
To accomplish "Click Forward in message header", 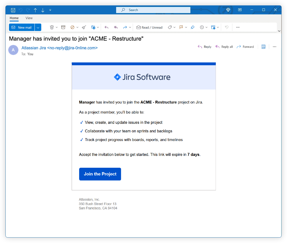I will pyautogui.click(x=245, y=47).
